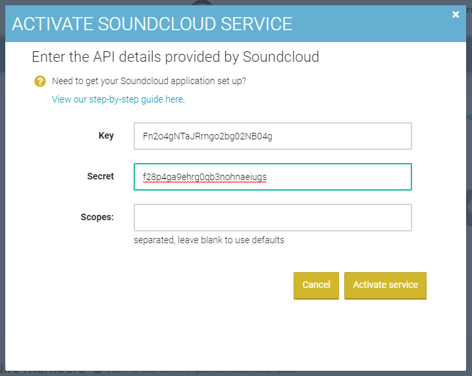Click the yellow question mark help icon
The height and width of the screenshot is (376, 472).
point(40,81)
